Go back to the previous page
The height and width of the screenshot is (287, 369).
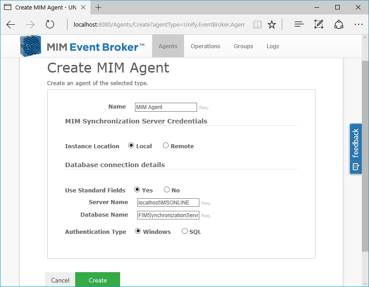tap(11, 24)
